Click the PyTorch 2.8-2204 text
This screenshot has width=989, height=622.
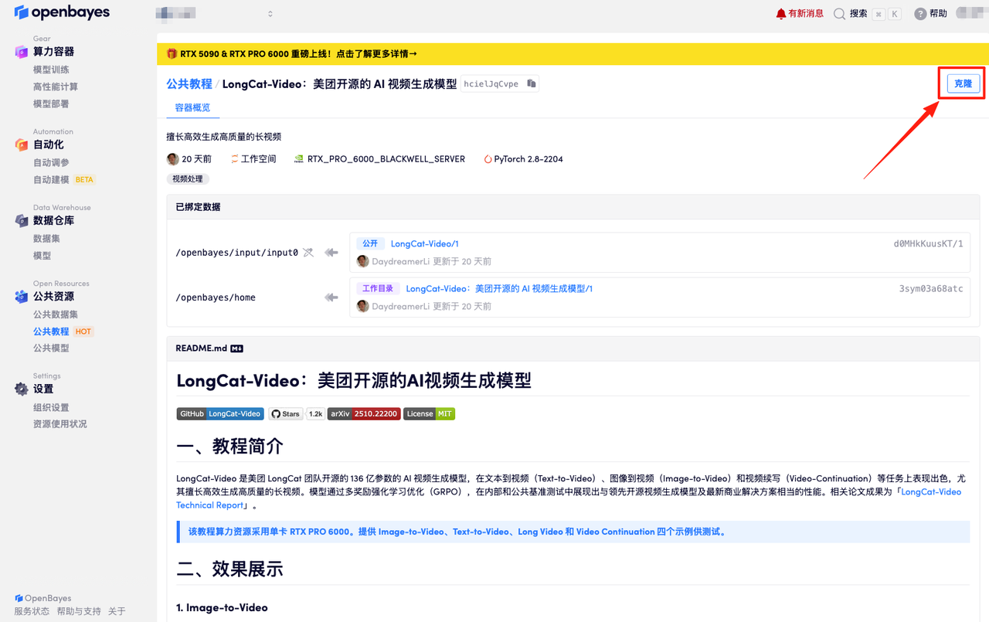pos(528,159)
